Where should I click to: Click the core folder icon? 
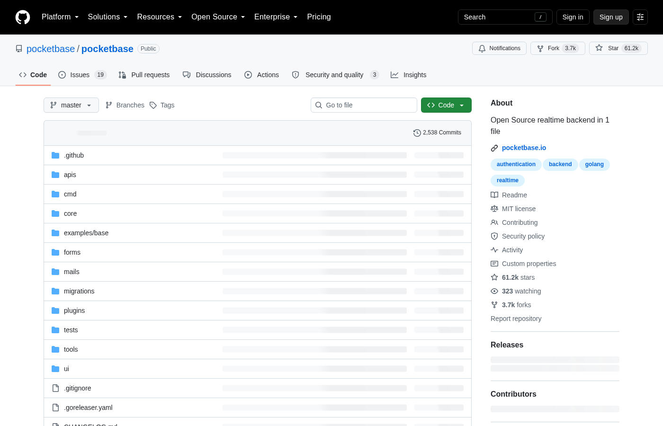click(55, 213)
